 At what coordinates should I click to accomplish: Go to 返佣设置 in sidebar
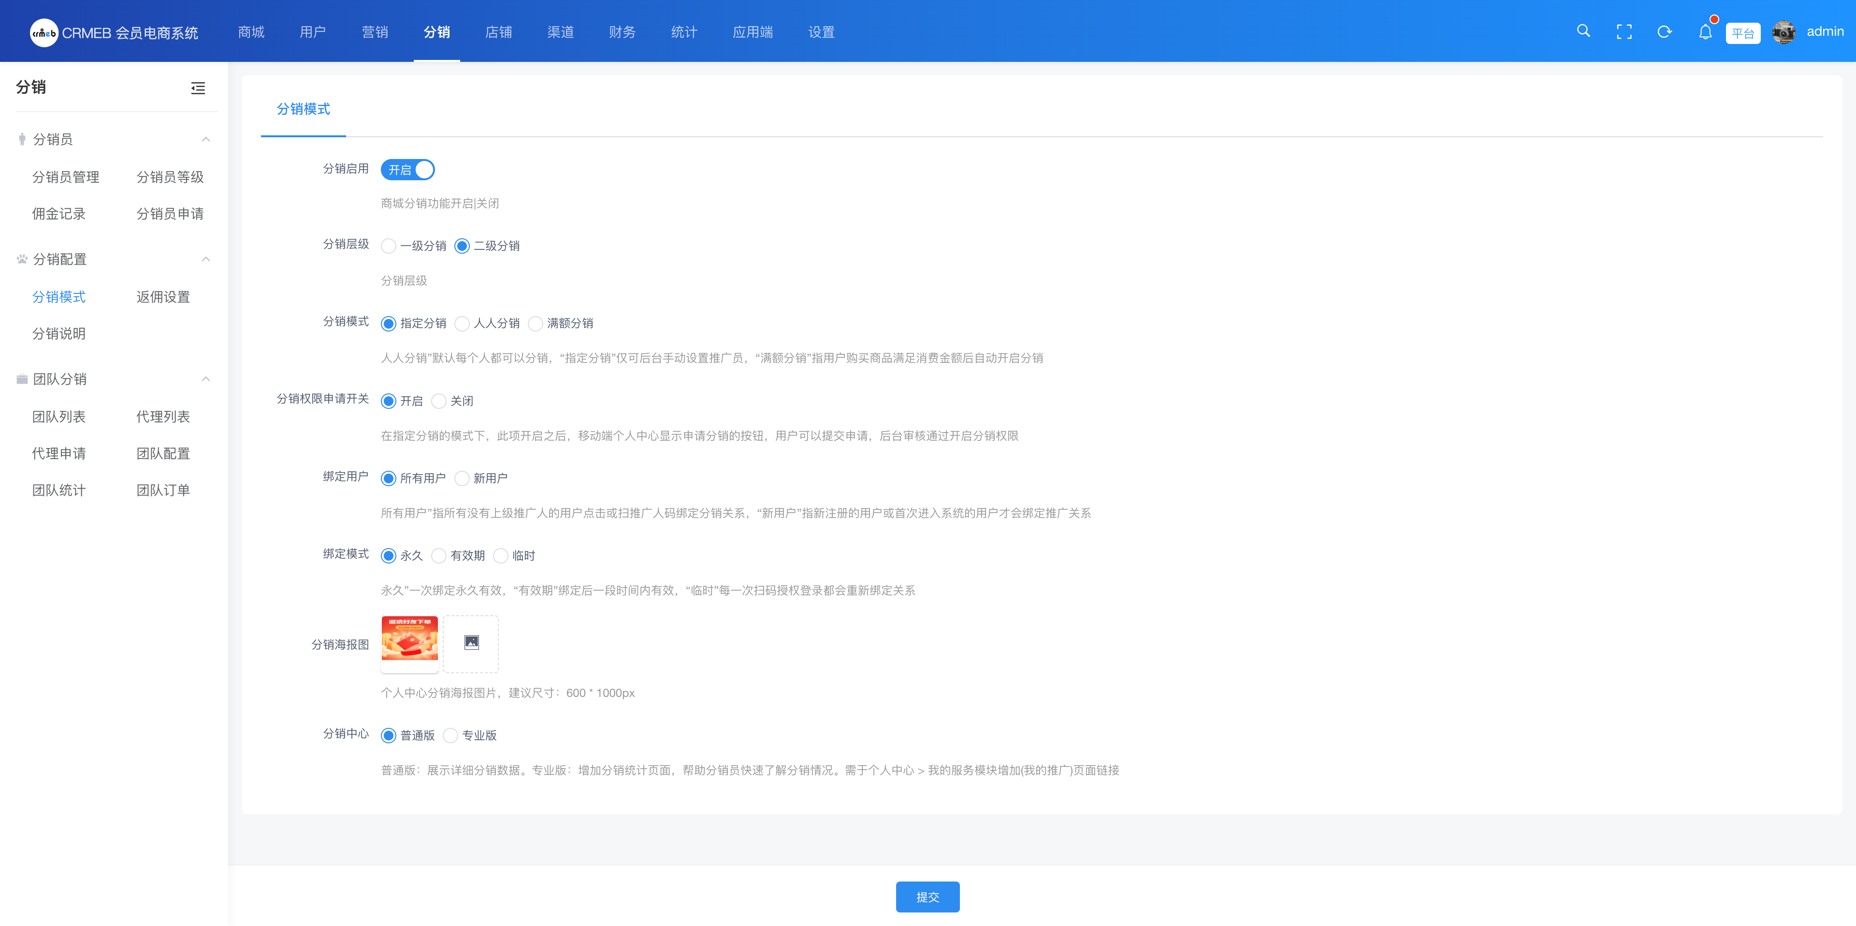[163, 297]
